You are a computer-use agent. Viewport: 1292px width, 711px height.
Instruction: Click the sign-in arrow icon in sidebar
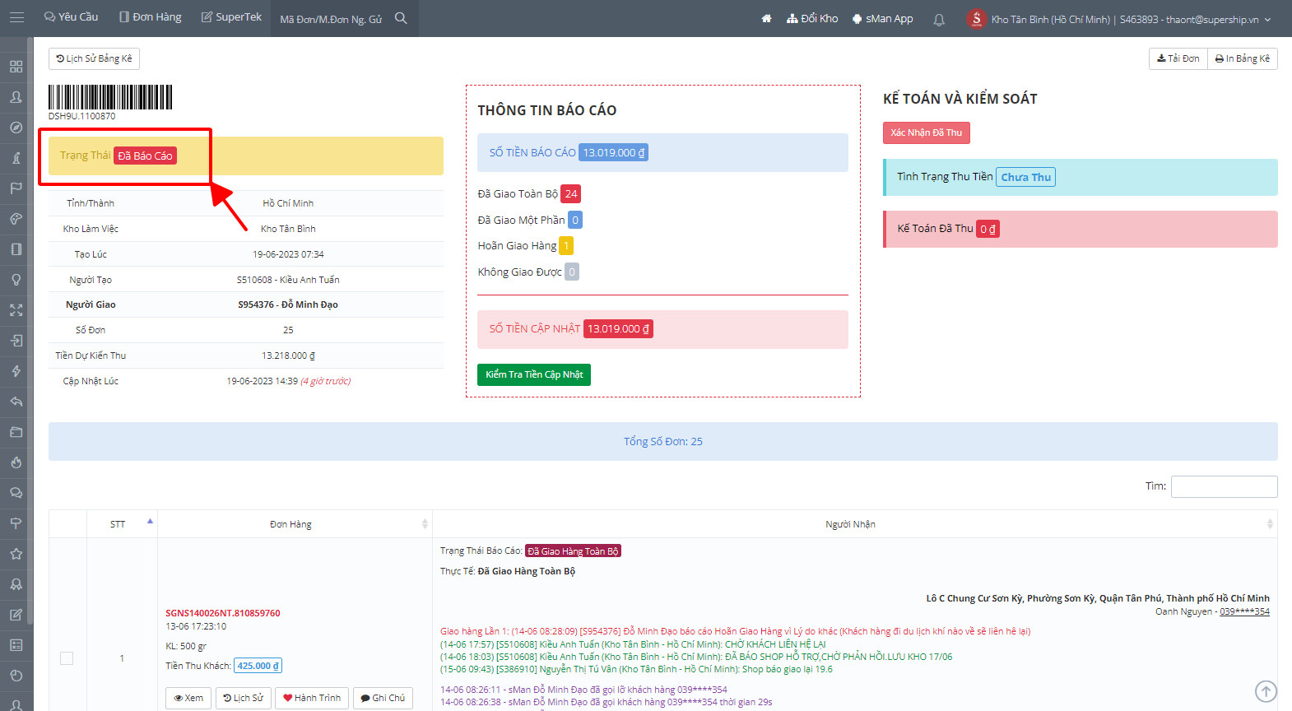click(16, 341)
